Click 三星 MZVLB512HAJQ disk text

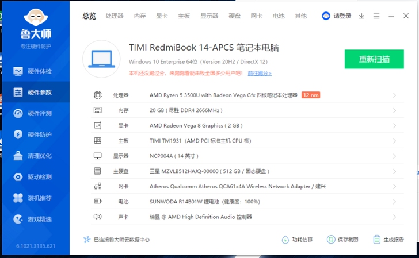coord(209,171)
